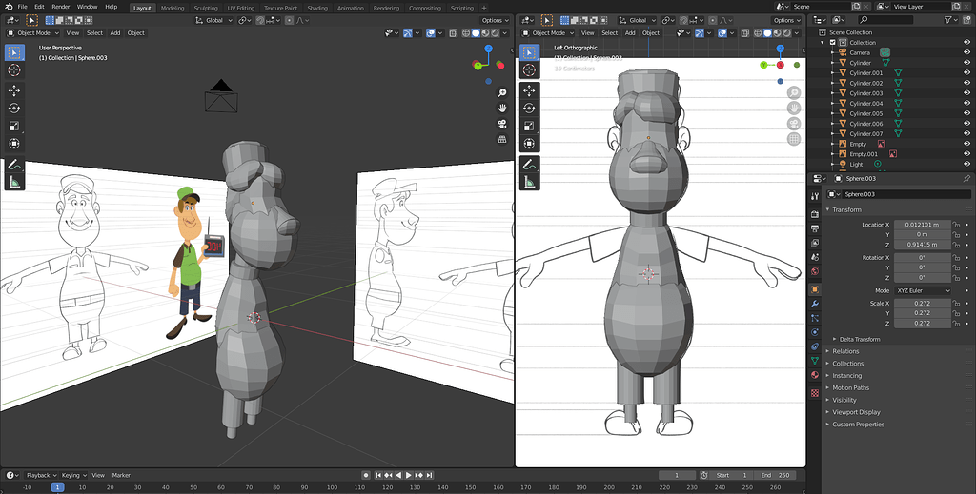
Task: Open the File menu
Action: (x=23, y=7)
